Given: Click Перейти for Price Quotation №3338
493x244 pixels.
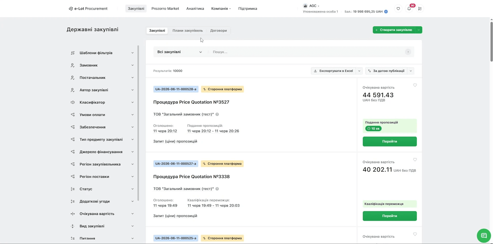Looking at the screenshot, I should click(x=390, y=216).
